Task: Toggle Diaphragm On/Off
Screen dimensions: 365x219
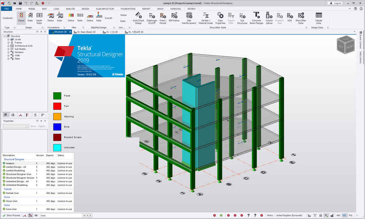Action: coord(152,17)
